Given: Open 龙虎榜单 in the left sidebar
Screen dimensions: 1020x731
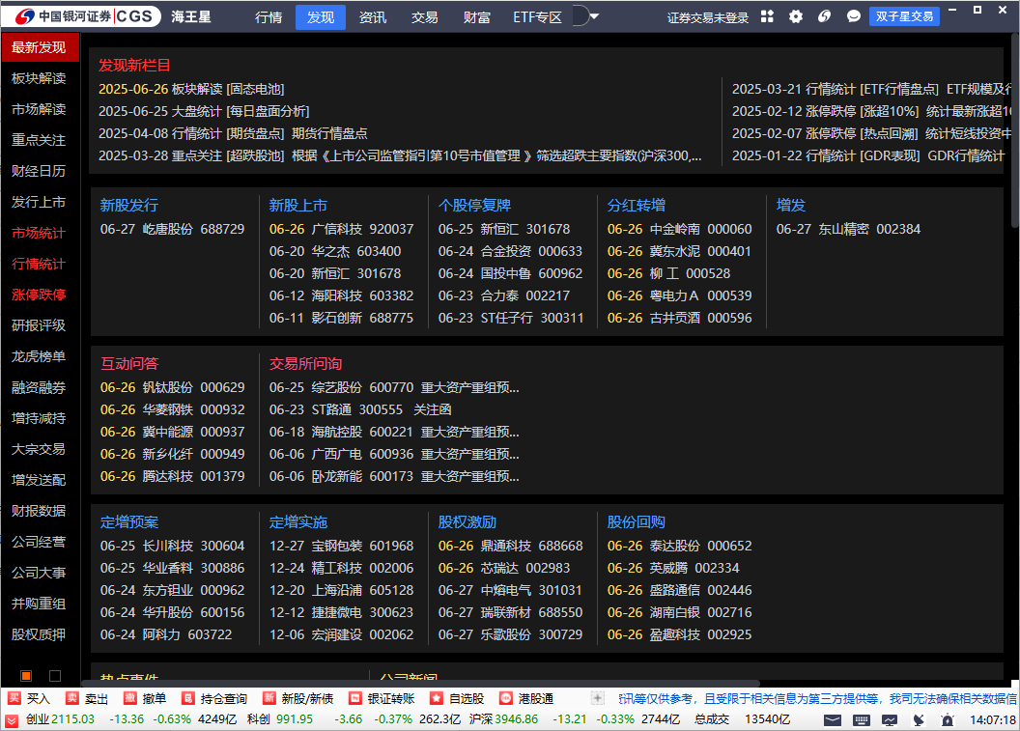Looking at the screenshot, I should (x=39, y=356).
